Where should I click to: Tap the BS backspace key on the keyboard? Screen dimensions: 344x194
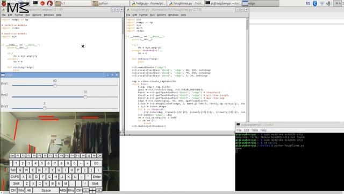[96, 163]
